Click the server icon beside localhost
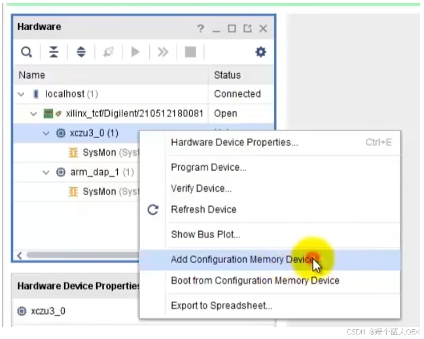 36,94
